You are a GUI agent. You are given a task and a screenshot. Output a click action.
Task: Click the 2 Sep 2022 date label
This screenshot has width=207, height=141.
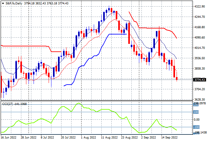(149, 138)
